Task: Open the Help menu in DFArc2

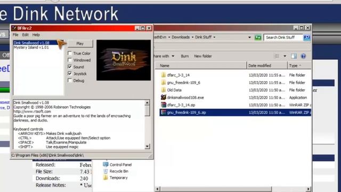Action: coord(36,35)
